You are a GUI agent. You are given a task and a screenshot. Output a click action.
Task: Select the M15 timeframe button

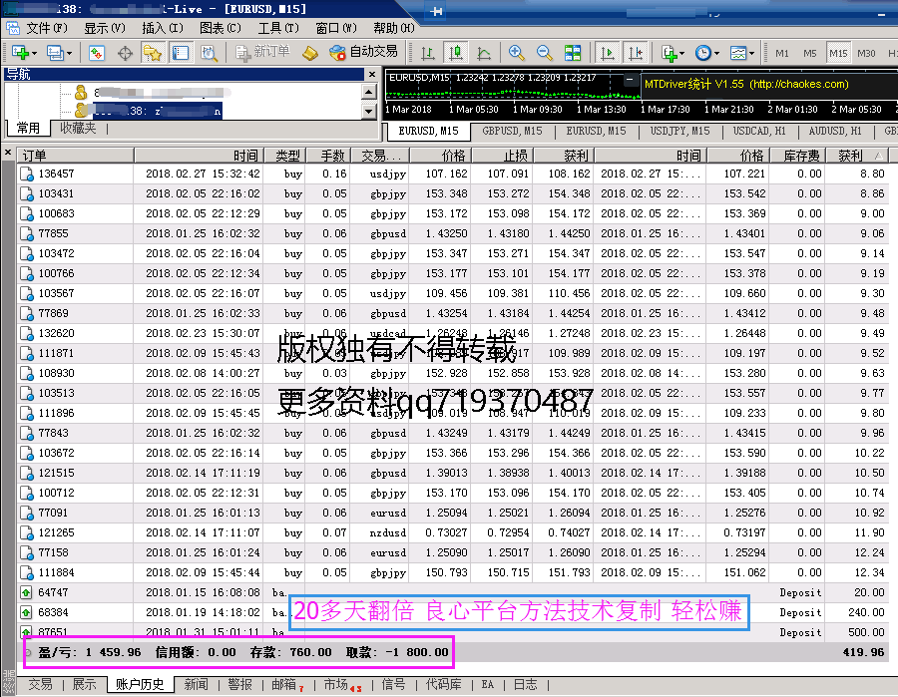(x=838, y=53)
